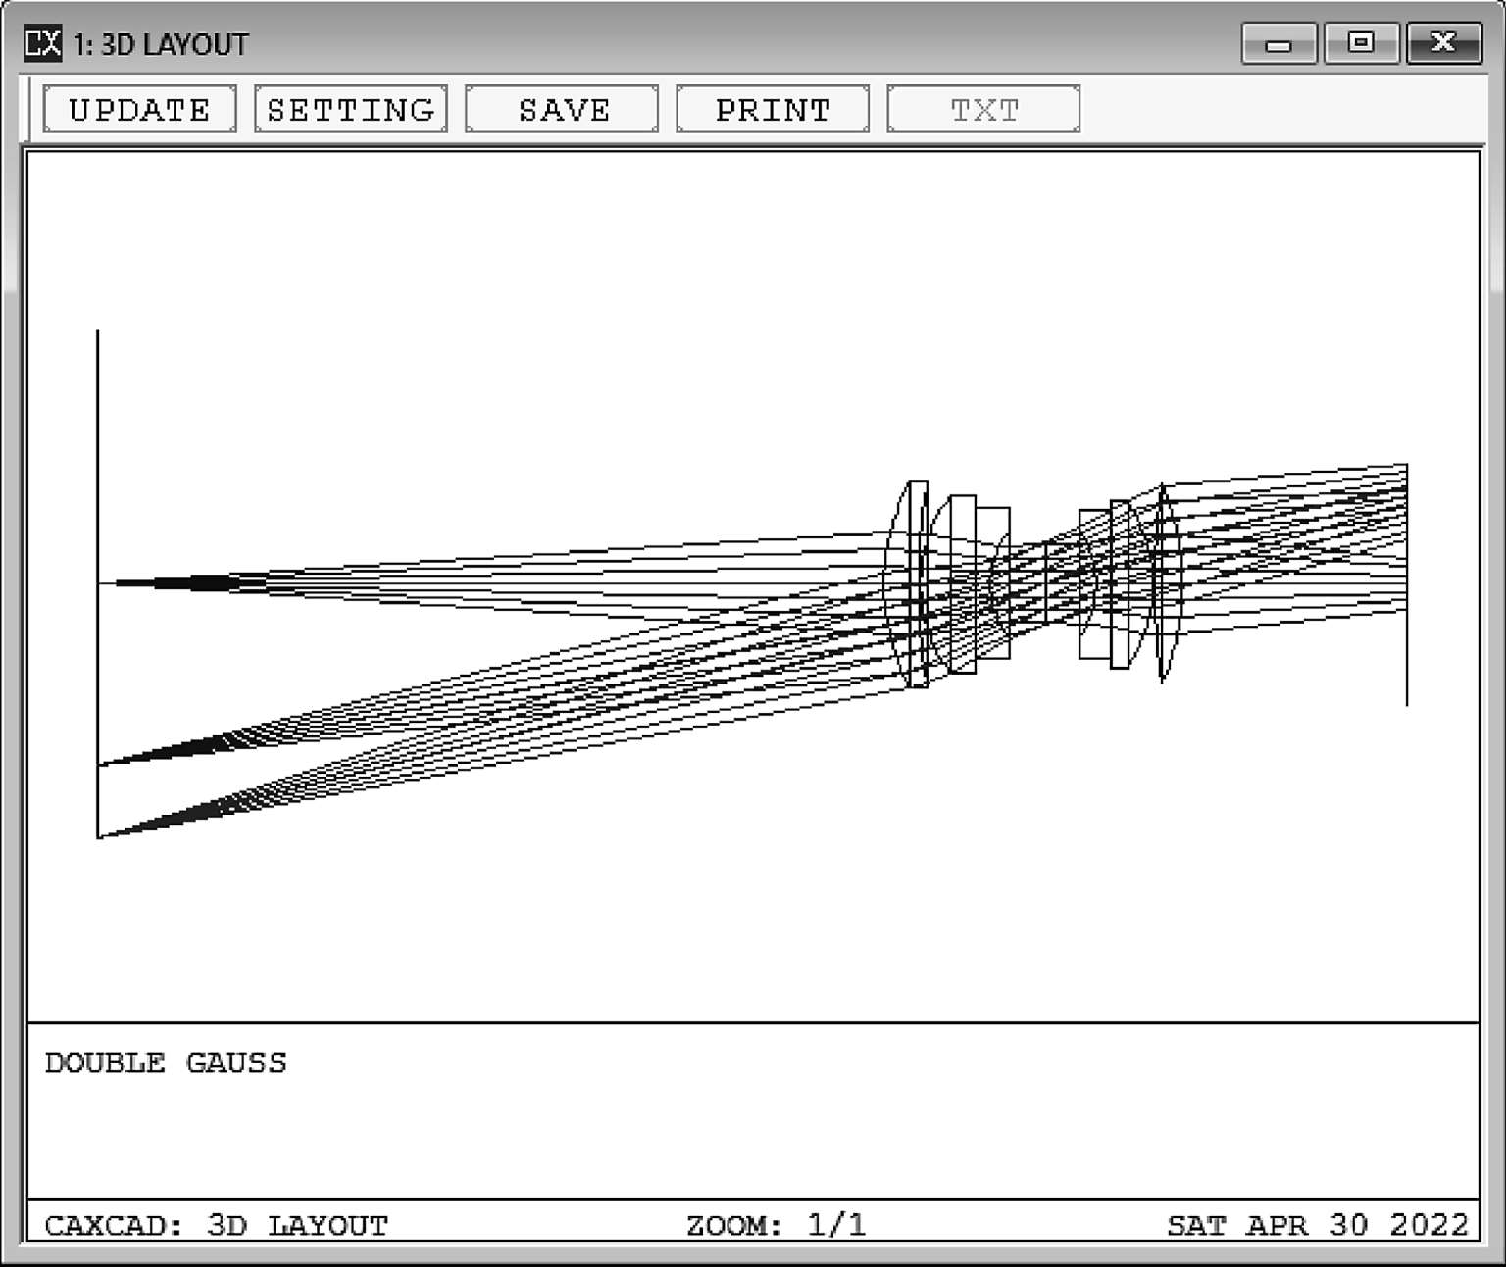Minimize the 3D Layout window

(x=1278, y=44)
